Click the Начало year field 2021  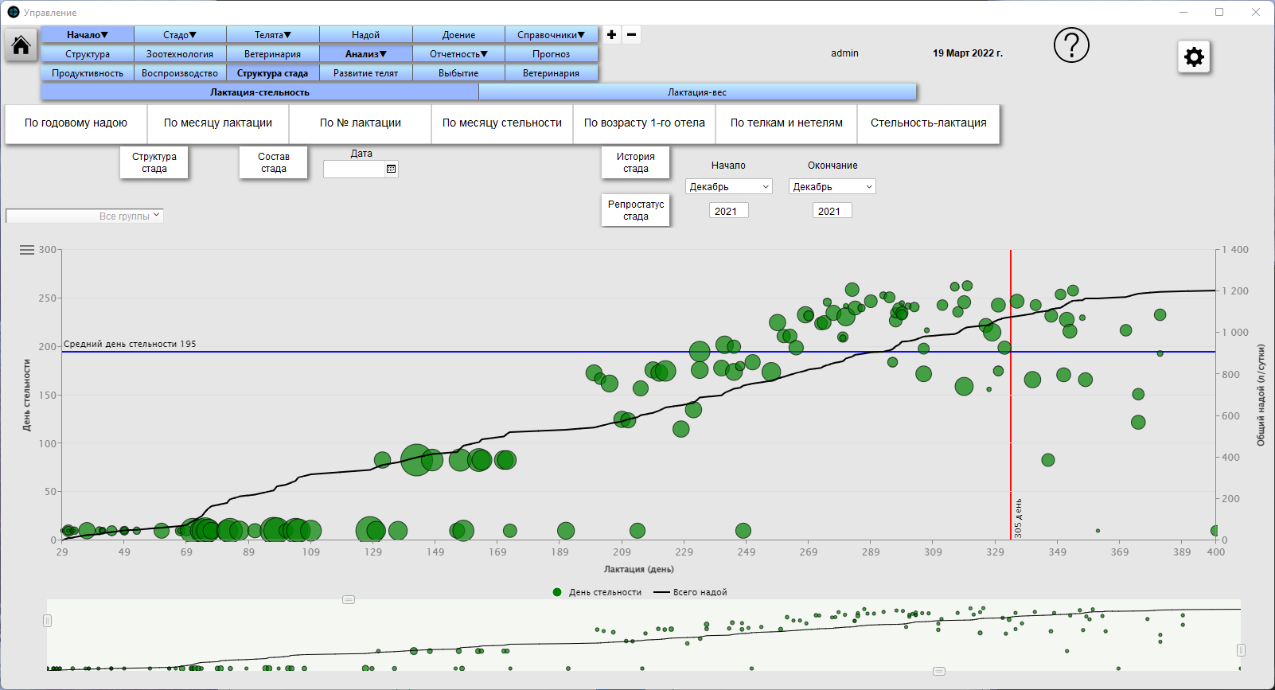pyautogui.click(x=729, y=211)
